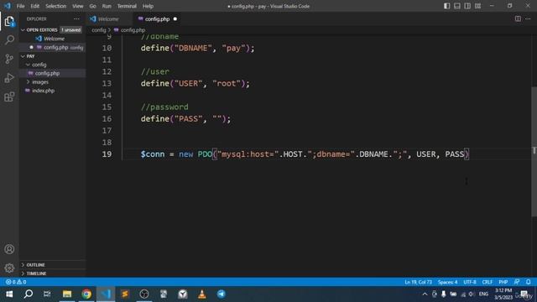The height and width of the screenshot is (302, 537).
Task: Switch to the Welcome tab
Action: coord(108,18)
